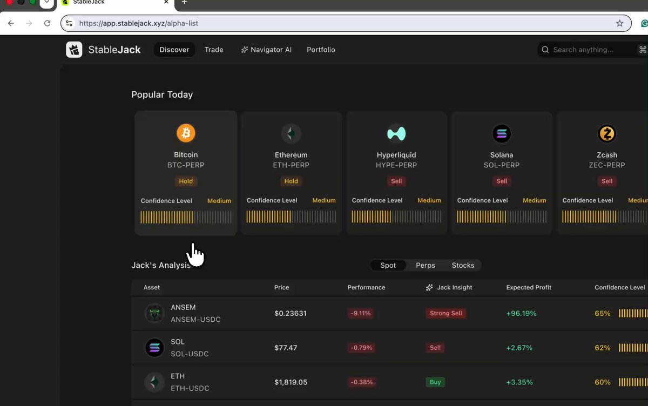Click the SOL-USDC pair label
Screen dimensions: 648x406
(190, 354)
